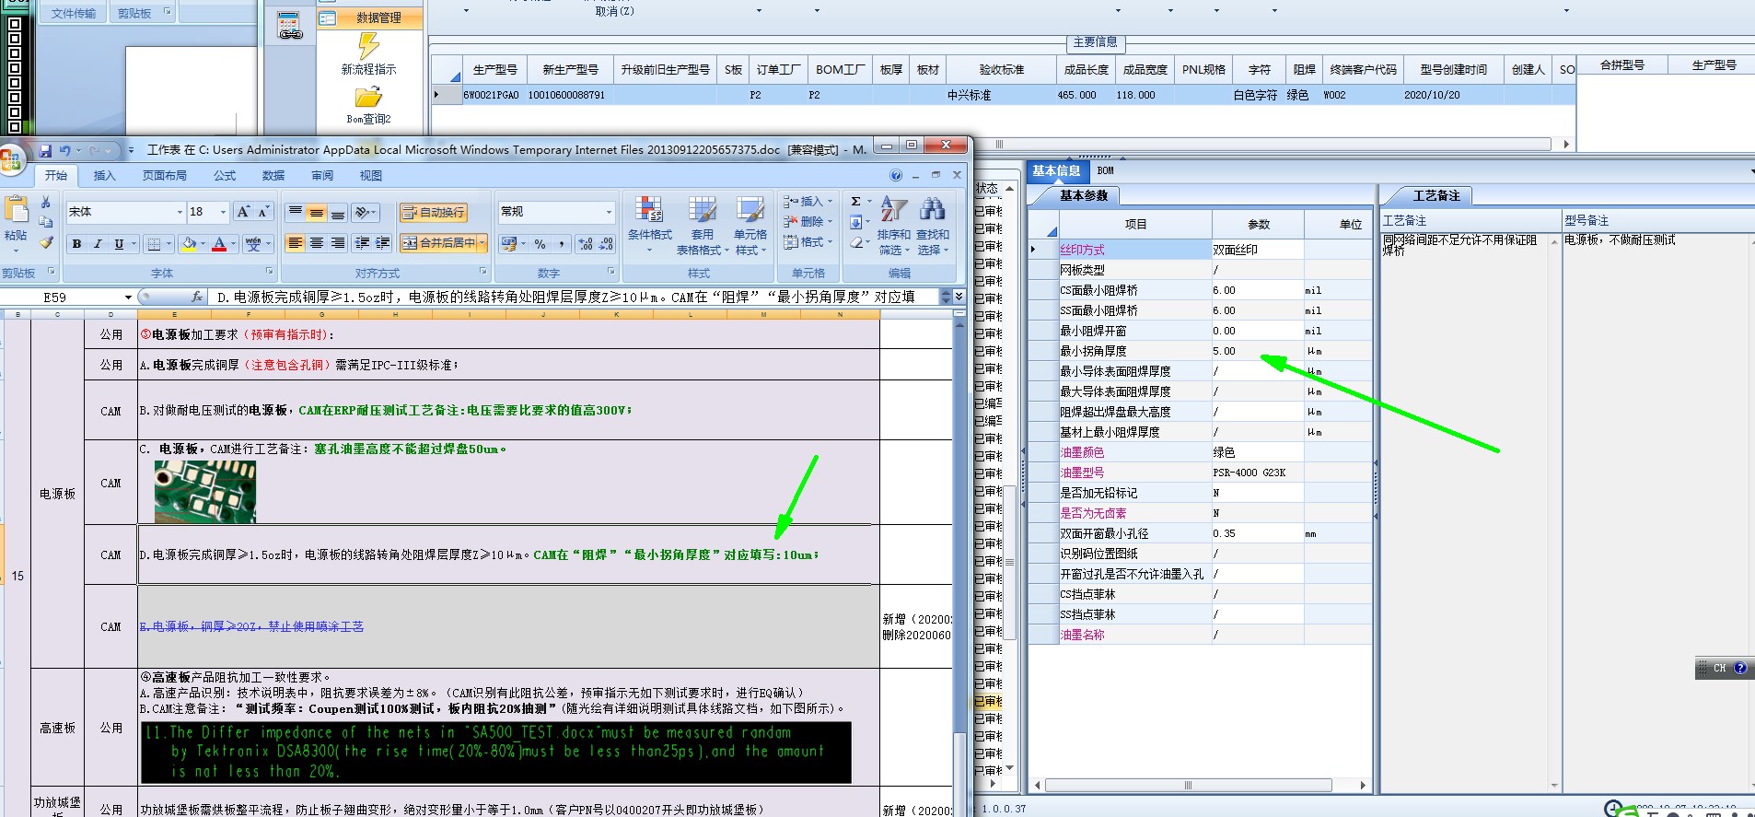Apply the accounting number format
Viewport: 1755px width, 817px height.
[511, 243]
